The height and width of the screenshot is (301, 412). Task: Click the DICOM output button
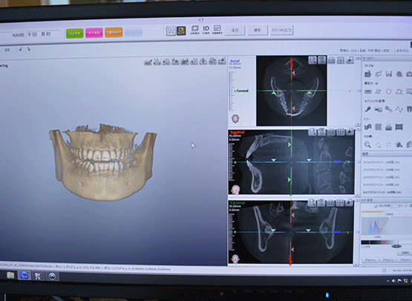click(x=281, y=30)
